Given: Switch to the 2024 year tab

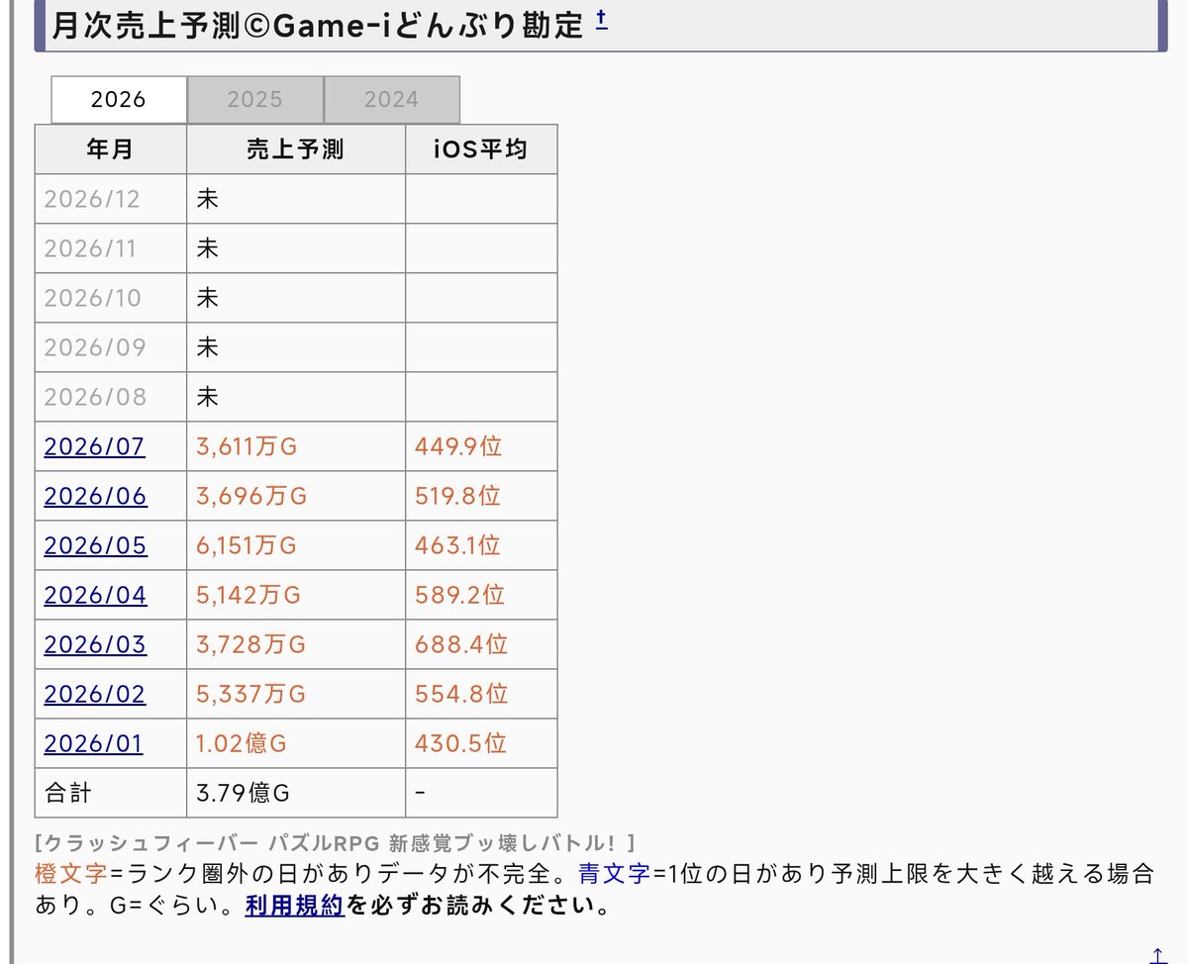Looking at the screenshot, I should click(392, 99).
